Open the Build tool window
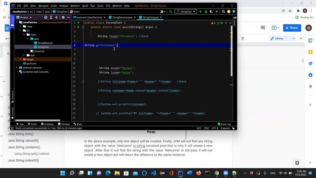The height and width of the screenshot is (178, 316). pos(78,124)
